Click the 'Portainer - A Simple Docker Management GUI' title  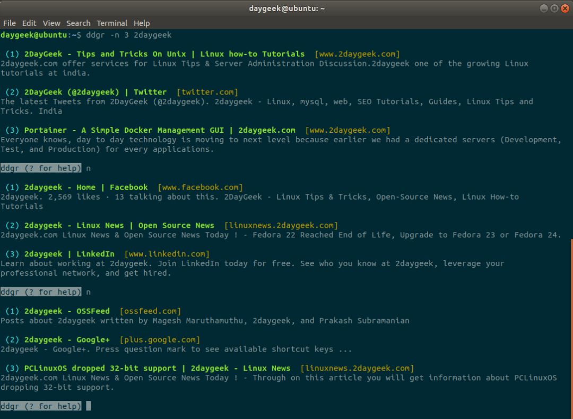click(160, 130)
